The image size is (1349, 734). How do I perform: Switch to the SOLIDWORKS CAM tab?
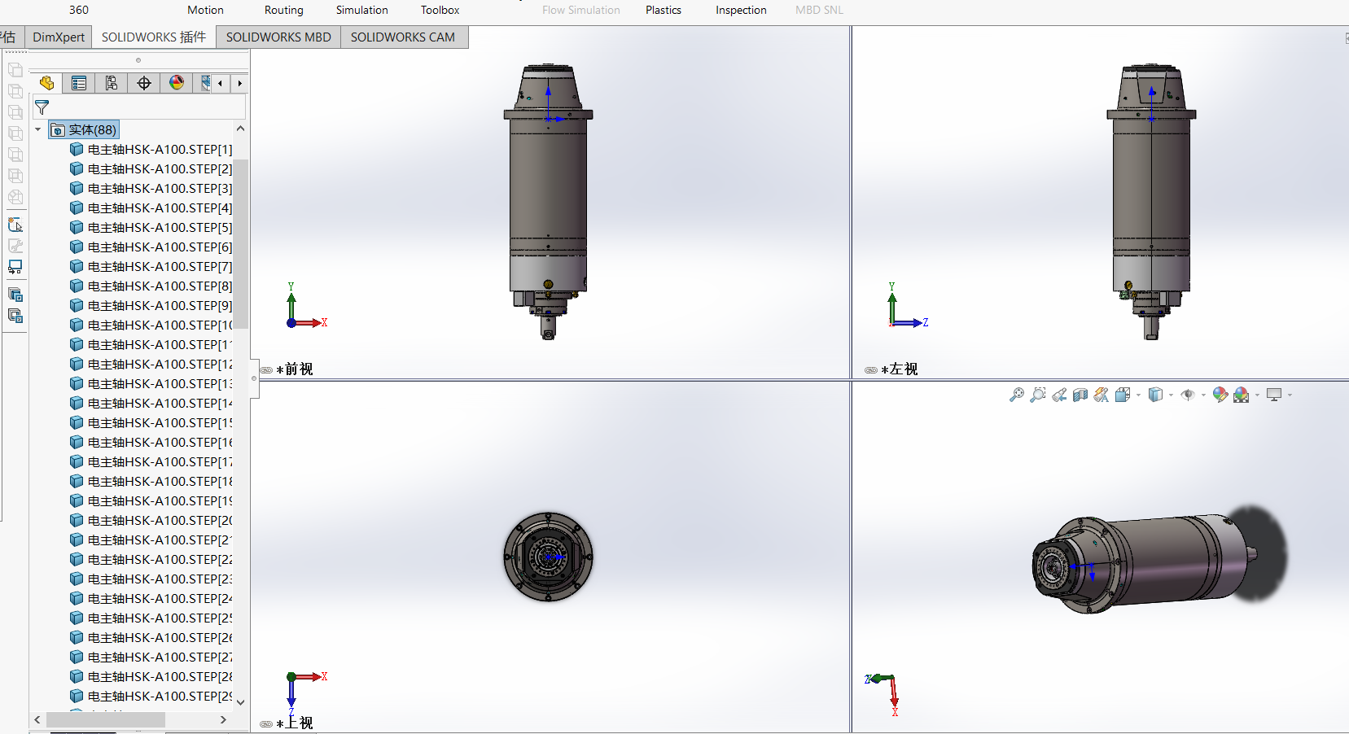click(404, 37)
